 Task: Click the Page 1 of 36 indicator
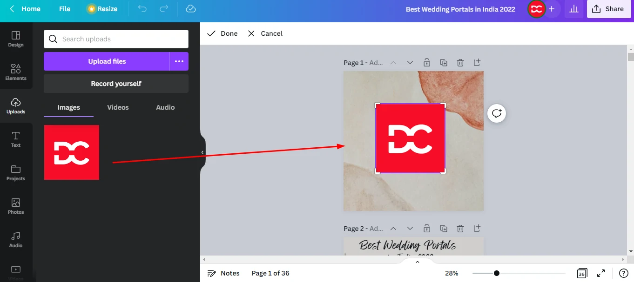[x=270, y=273]
